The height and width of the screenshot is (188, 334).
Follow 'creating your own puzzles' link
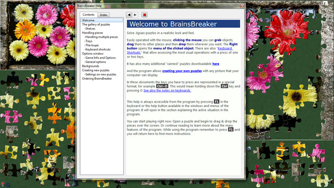pyautogui.click(x=182, y=71)
